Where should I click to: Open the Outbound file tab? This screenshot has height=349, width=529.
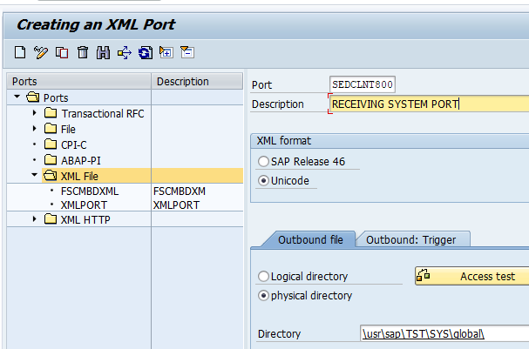[315, 239]
